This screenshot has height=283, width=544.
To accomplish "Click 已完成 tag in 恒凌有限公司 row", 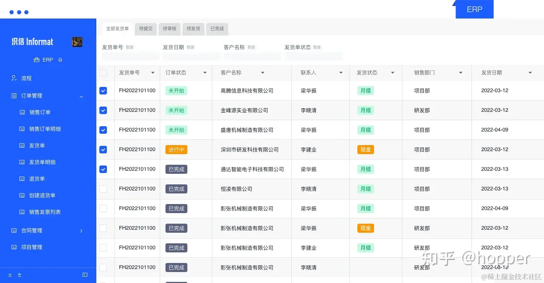I will 176,189.
